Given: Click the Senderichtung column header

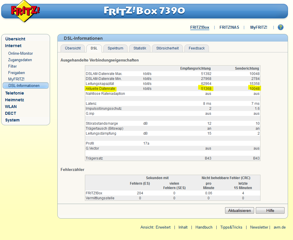Looking at the screenshot, I should point(247,68).
